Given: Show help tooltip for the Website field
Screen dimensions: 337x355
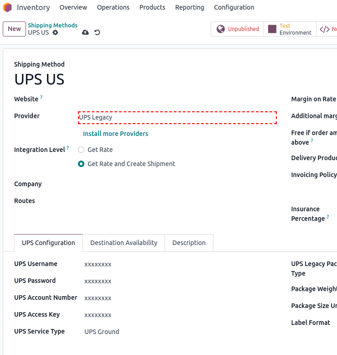Looking at the screenshot, I should pos(41,97).
